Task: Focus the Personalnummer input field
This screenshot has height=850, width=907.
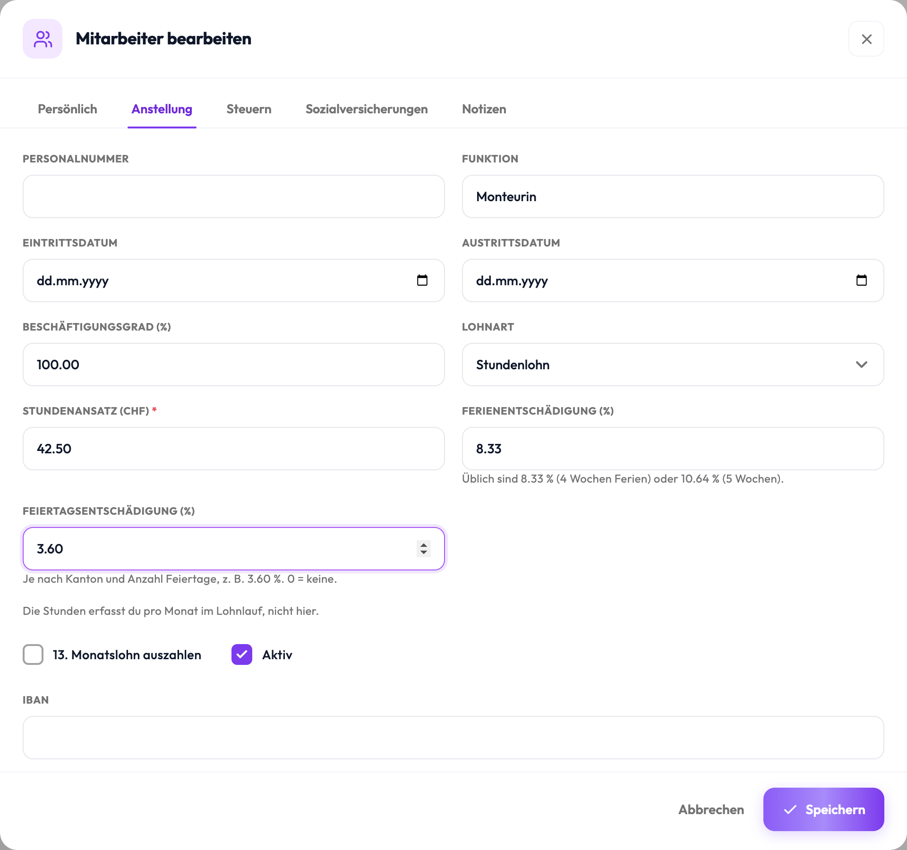Action: [x=234, y=196]
